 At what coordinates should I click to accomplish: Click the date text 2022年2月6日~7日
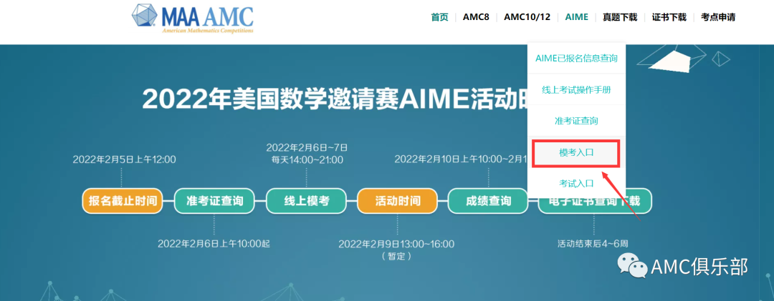307,147
